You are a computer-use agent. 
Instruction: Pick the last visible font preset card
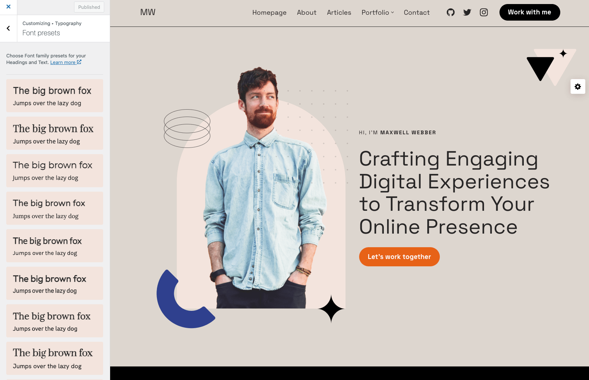tap(55, 358)
